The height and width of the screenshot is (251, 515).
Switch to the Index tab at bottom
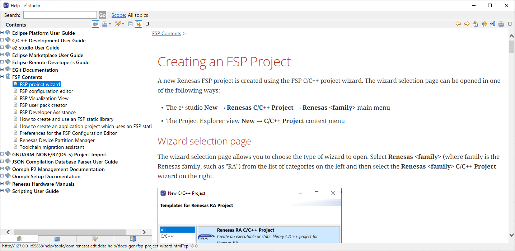pyautogui.click(x=57, y=239)
